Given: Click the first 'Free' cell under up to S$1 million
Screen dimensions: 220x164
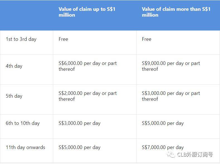Looking at the screenshot, I should pyautogui.click(x=63, y=39).
